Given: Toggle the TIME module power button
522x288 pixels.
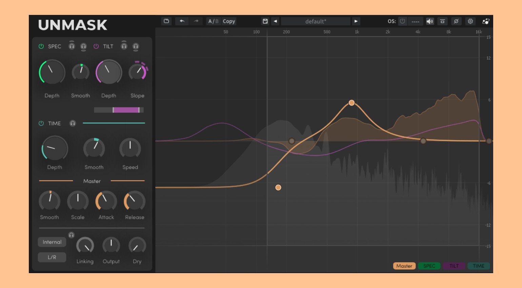Looking at the screenshot, I should tap(41, 123).
